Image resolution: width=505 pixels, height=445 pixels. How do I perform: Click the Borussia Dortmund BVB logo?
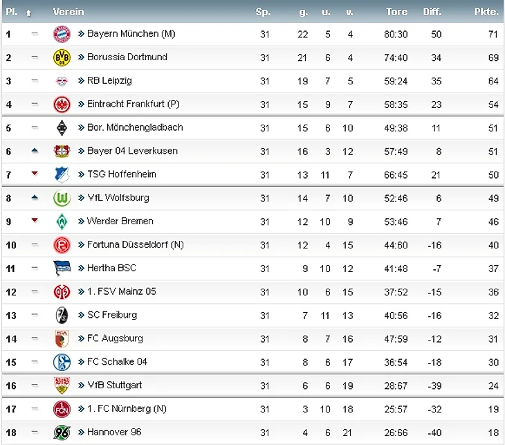(x=62, y=57)
